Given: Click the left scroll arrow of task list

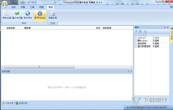Looking at the screenshot, I should [3, 67].
